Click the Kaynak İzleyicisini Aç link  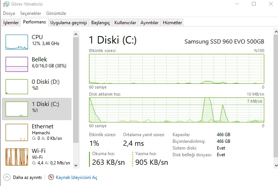[x=76, y=177]
